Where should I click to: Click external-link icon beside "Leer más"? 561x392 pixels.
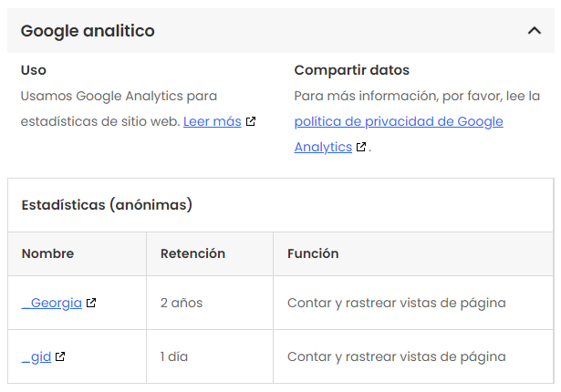pyautogui.click(x=251, y=121)
